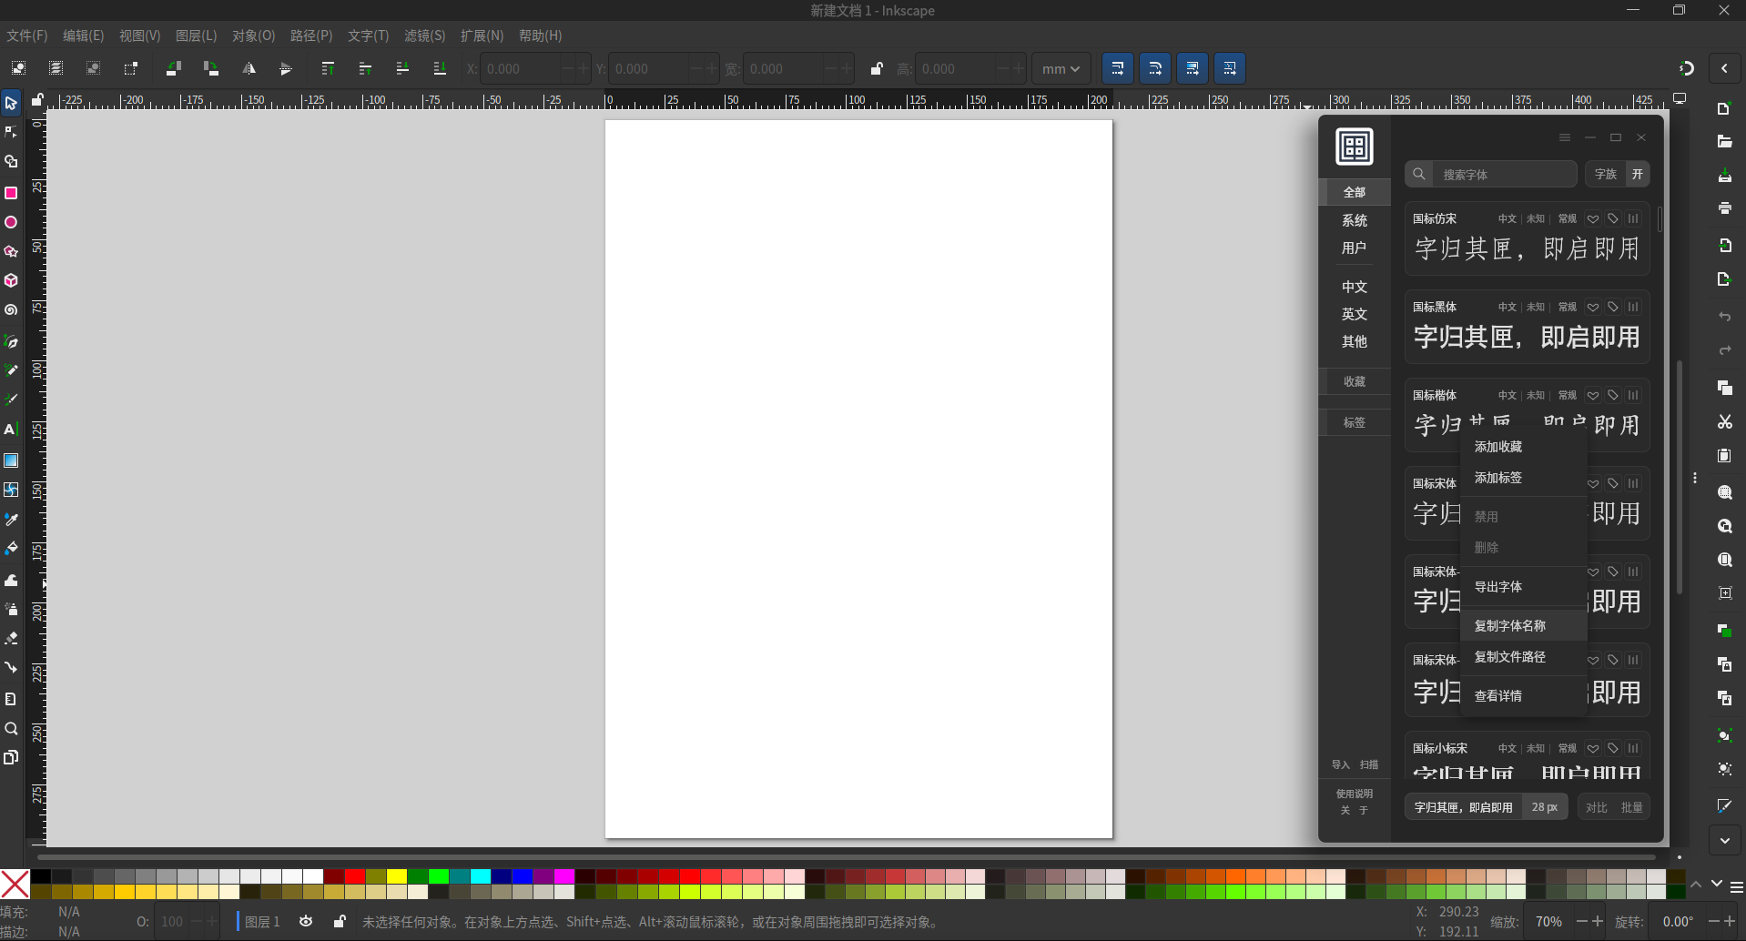Select the Rectangle tool
The width and height of the screenshot is (1746, 941).
[x=11, y=193]
